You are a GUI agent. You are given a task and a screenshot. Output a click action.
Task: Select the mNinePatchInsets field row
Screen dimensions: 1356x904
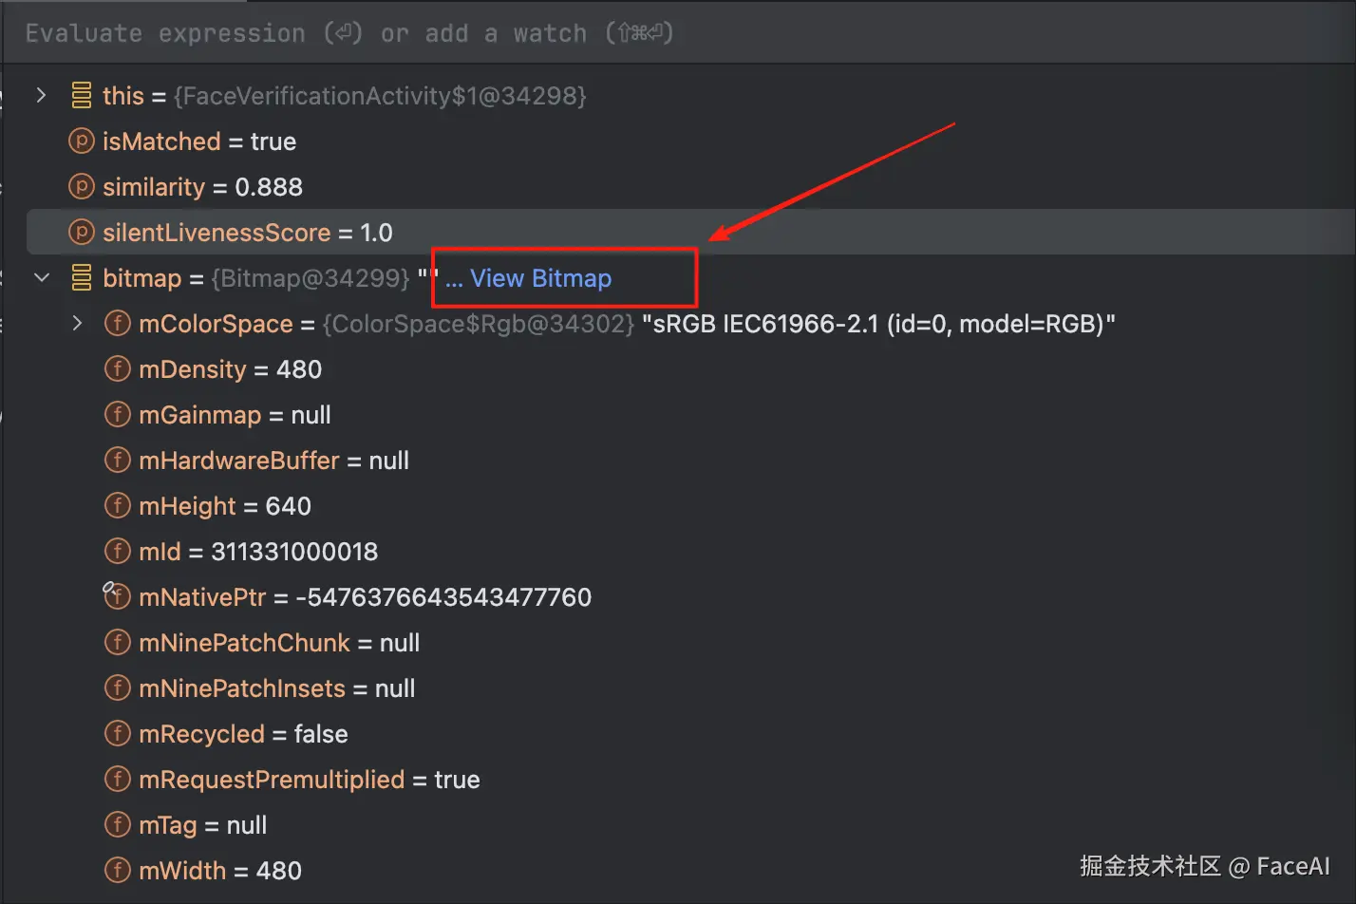click(x=276, y=688)
